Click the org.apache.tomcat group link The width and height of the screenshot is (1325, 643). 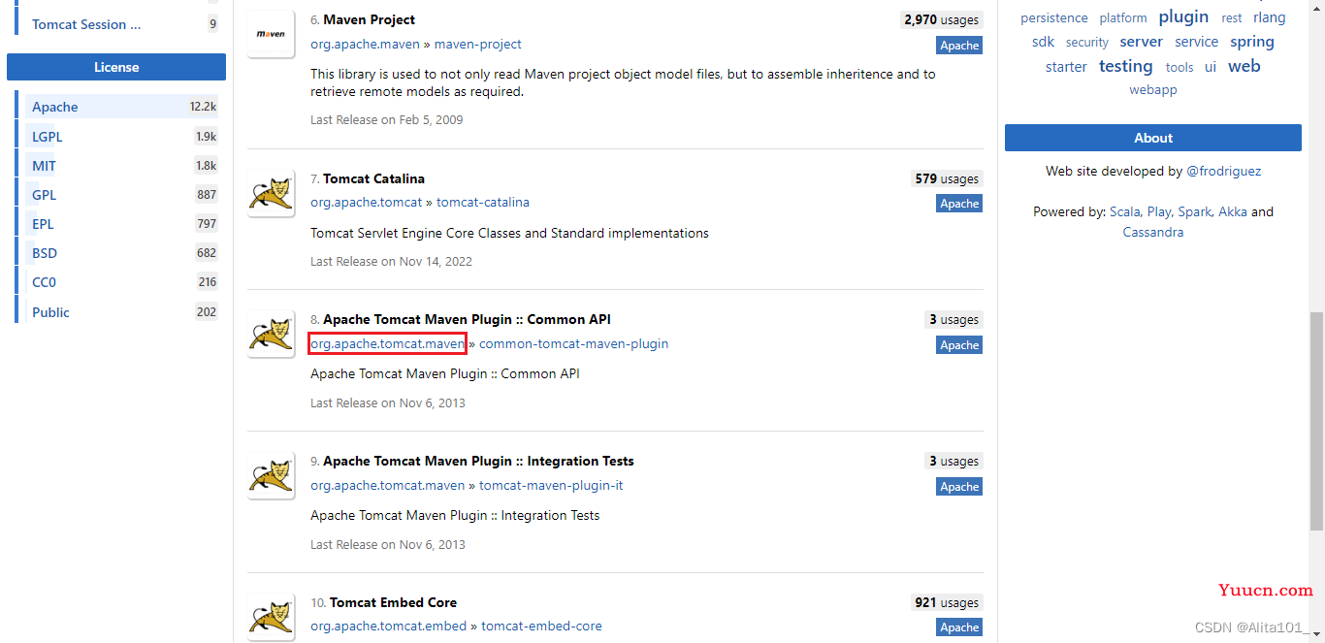(366, 202)
